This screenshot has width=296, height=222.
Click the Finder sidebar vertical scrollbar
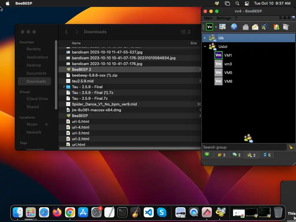[56, 75]
